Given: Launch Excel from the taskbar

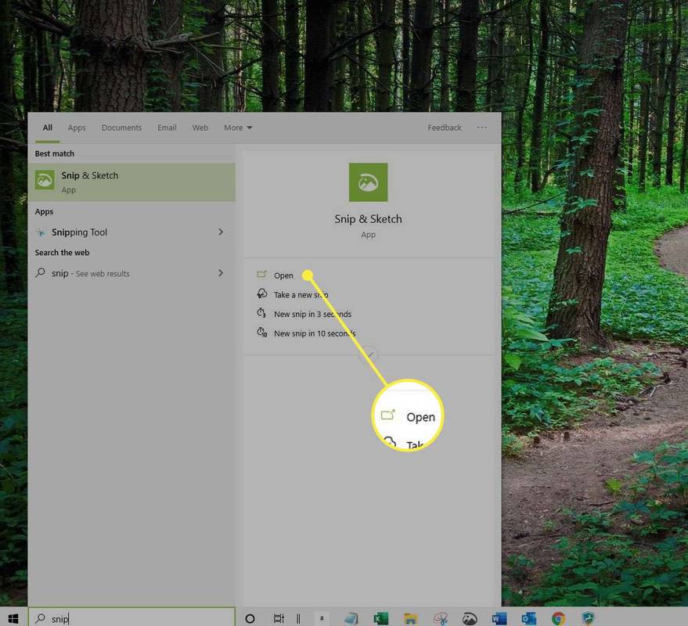Looking at the screenshot, I should click(380, 618).
